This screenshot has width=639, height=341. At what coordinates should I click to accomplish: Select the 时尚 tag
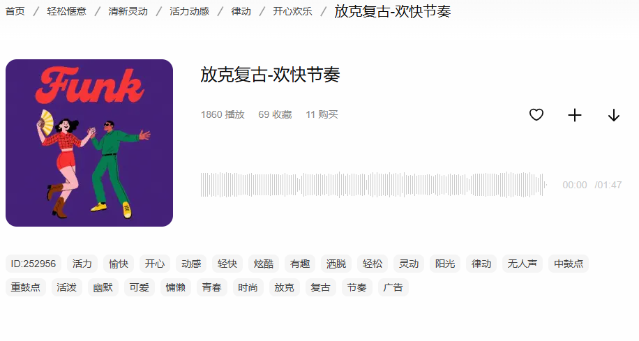pyautogui.click(x=248, y=287)
